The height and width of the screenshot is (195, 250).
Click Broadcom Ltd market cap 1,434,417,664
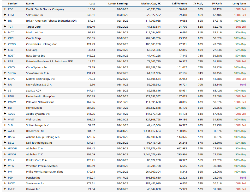point(152,131)
